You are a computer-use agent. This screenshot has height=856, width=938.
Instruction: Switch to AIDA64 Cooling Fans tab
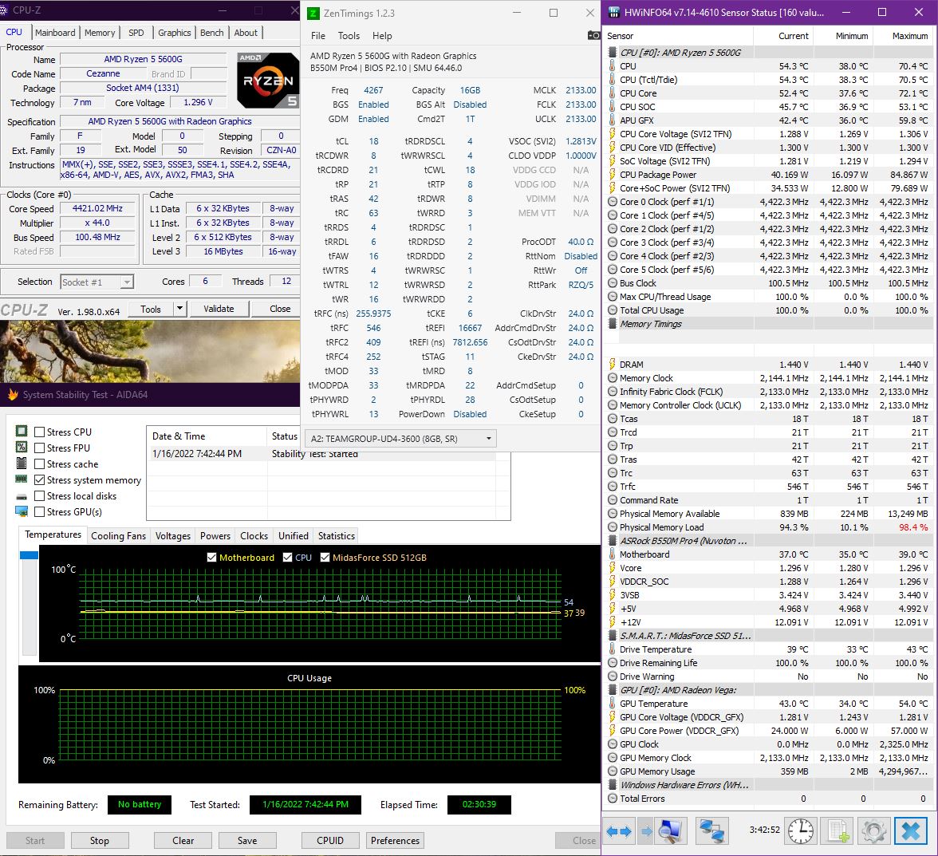(118, 536)
